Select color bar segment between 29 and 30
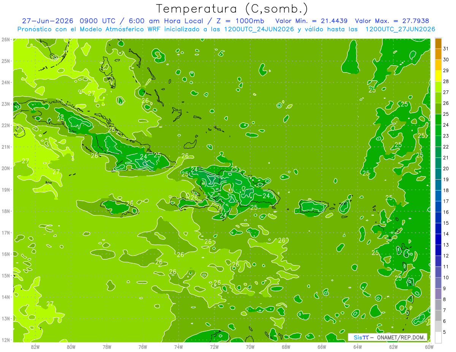 click(x=438, y=65)
